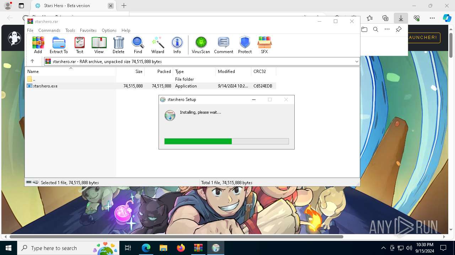Screen dimensions: 455x255
Task: Show hidden tray icons chevron
Action: point(383,248)
